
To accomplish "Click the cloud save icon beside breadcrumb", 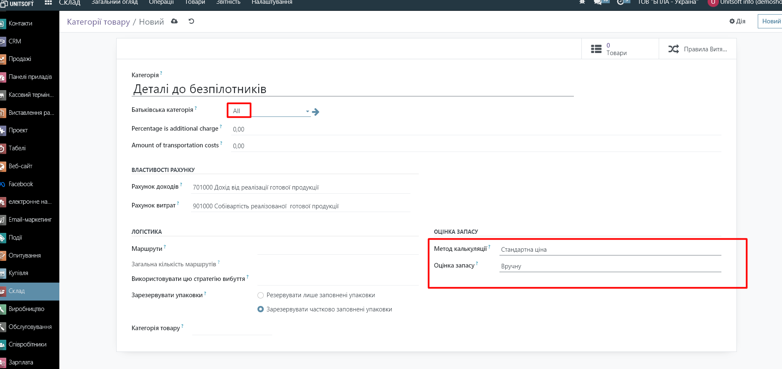I will (174, 21).
